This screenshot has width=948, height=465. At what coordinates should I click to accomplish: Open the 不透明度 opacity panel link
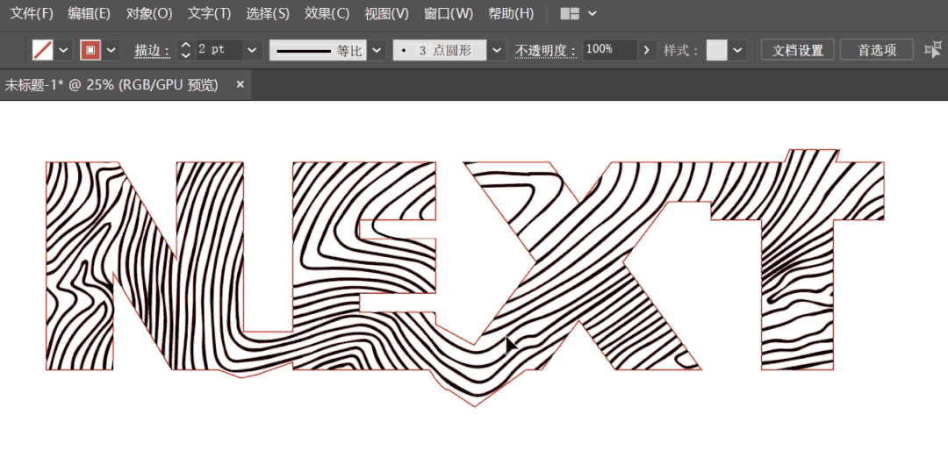546,51
